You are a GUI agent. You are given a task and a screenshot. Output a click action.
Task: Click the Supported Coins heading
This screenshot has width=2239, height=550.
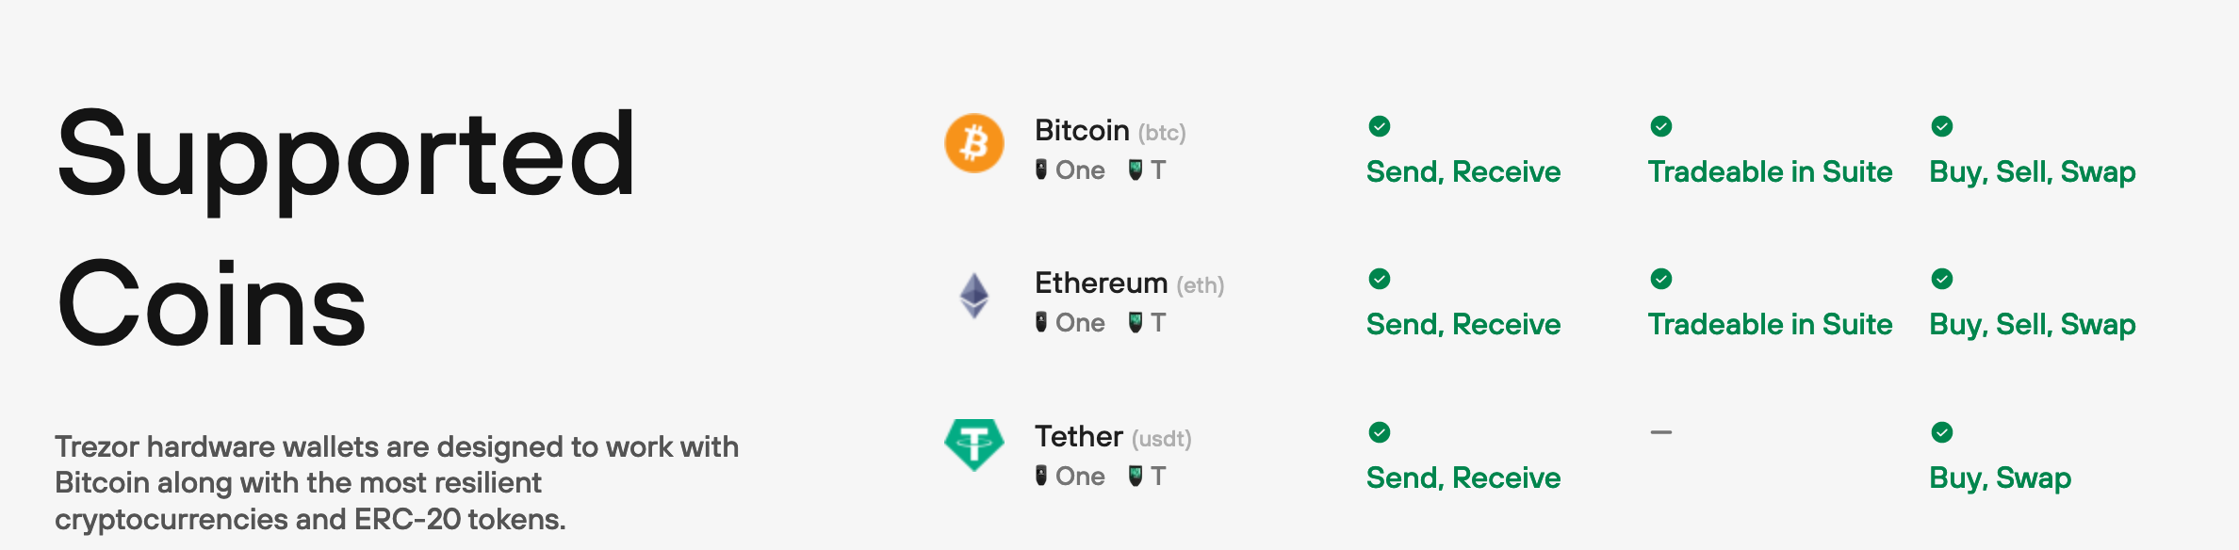346,227
